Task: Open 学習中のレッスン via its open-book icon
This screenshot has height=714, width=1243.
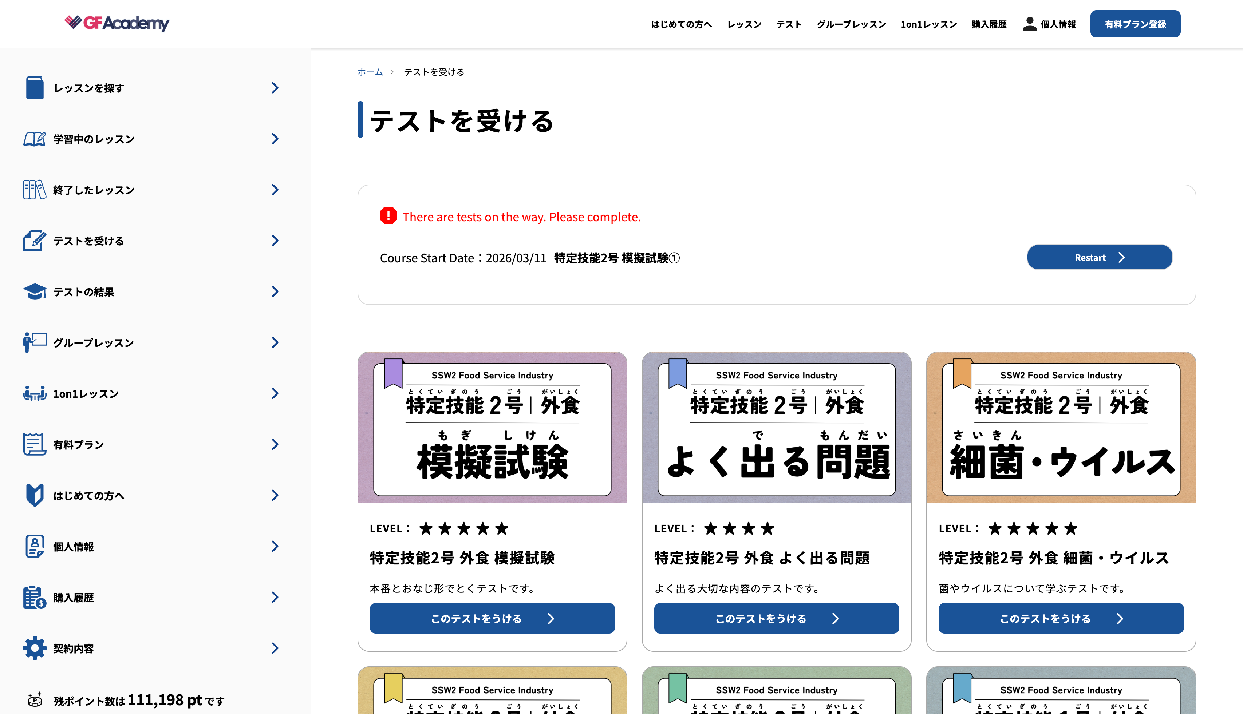Action: 34,139
